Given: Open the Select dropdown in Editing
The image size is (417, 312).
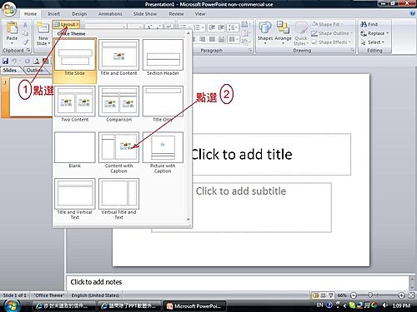Looking at the screenshot, I should (x=373, y=42).
